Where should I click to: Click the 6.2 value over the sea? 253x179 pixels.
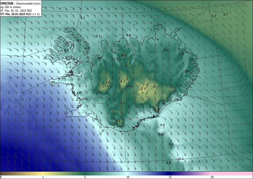168,162
